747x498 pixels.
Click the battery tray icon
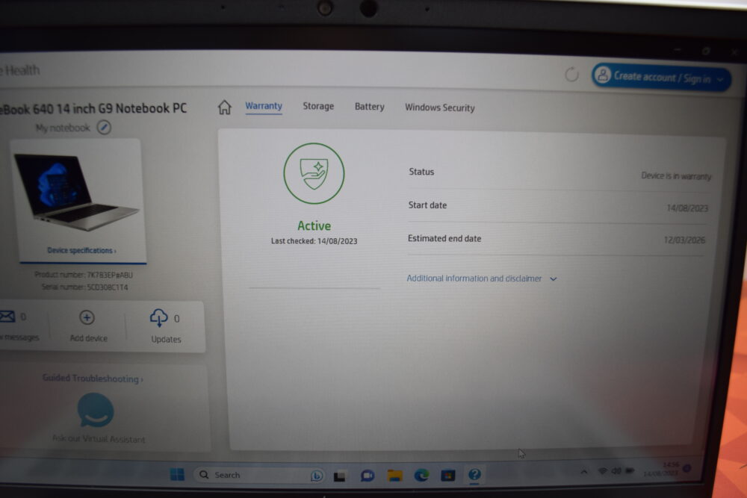pyautogui.click(x=629, y=470)
